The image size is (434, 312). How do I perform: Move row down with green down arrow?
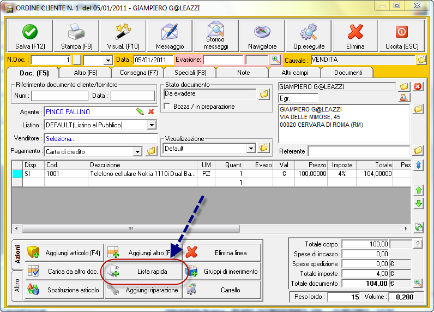tap(419, 204)
